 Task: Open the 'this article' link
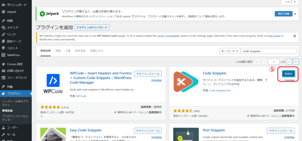click(274, 36)
